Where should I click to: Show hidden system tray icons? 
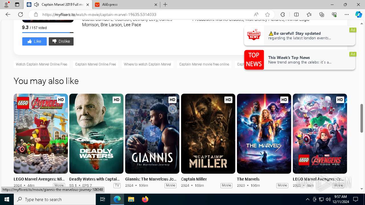click(x=307, y=199)
